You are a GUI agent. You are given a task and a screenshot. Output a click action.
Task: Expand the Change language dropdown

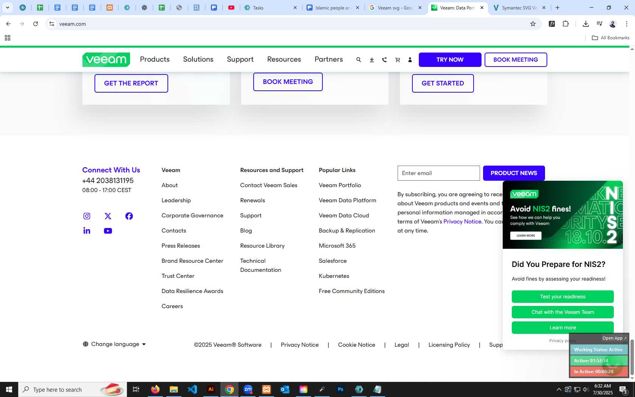[x=115, y=344]
